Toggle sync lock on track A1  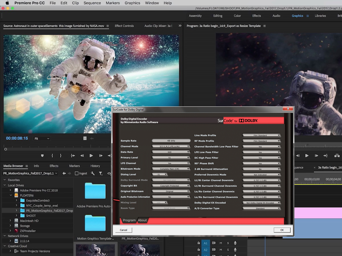point(213,243)
